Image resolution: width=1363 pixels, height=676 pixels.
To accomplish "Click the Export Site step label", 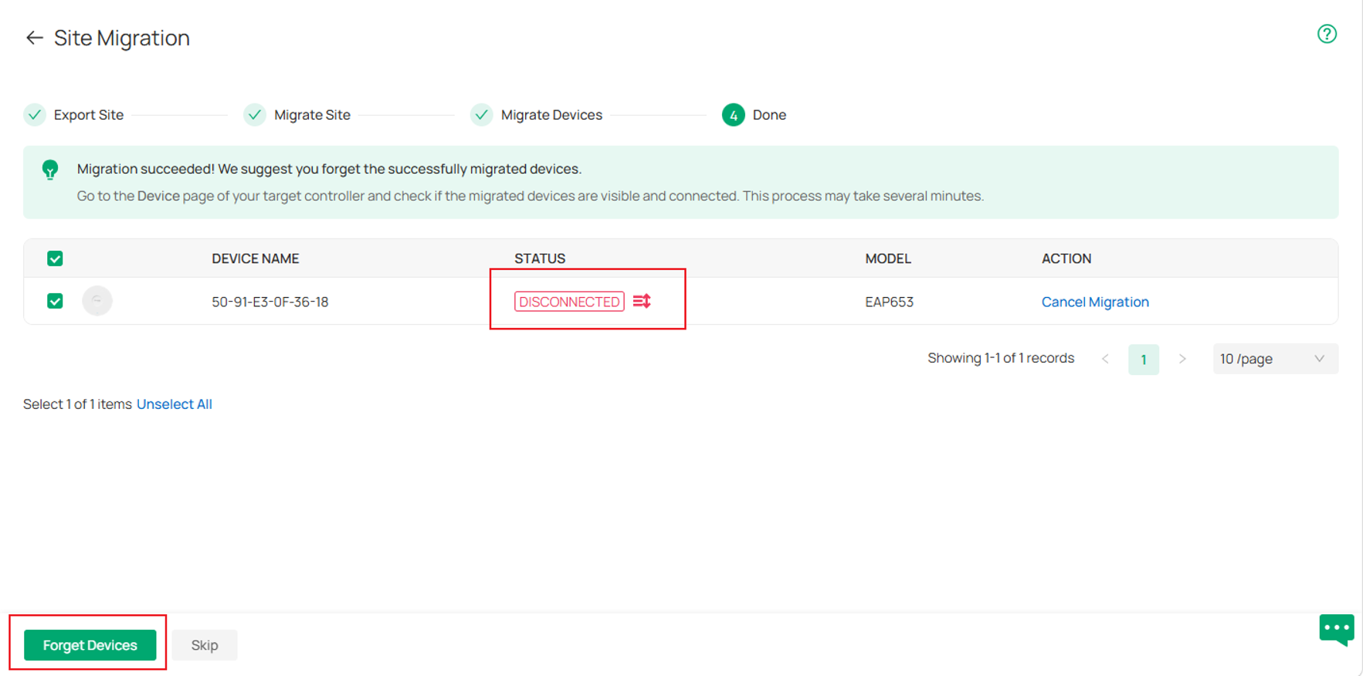I will (89, 115).
